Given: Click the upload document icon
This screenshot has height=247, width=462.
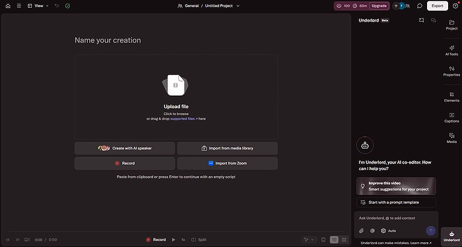Looking at the screenshot, I should [x=176, y=85].
